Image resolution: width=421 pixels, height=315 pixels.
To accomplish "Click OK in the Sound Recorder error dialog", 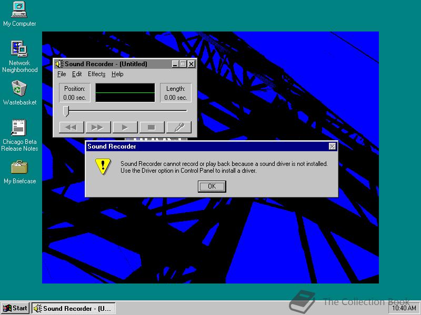I will (x=212, y=186).
